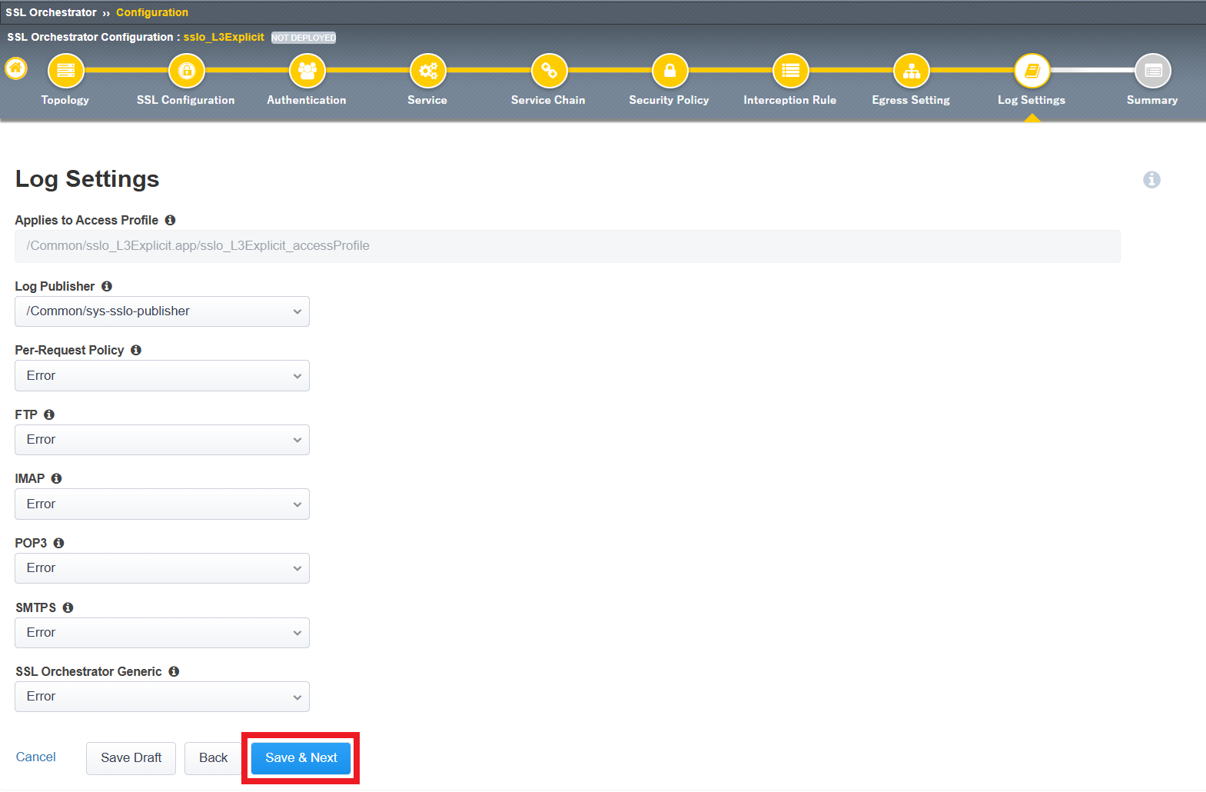Open the FTP log level dropdown

point(162,440)
